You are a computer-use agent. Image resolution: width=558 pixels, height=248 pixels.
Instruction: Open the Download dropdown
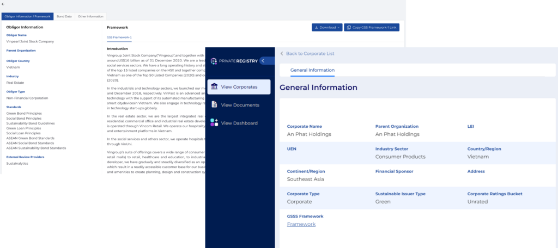[x=327, y=27]
